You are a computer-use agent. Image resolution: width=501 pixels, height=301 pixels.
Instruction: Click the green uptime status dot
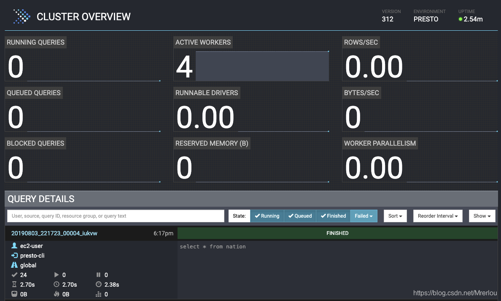[461, 19]
